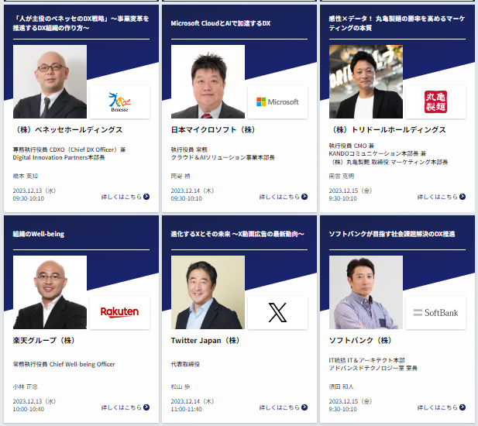Open details link for the Microsoft session
478x426 pixels.
click(284, 197)
